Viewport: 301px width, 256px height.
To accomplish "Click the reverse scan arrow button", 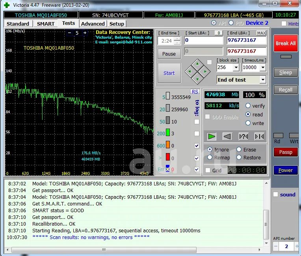I will (x=227, y=136).
